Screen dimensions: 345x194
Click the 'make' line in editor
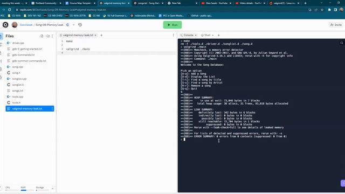point(70,41)
